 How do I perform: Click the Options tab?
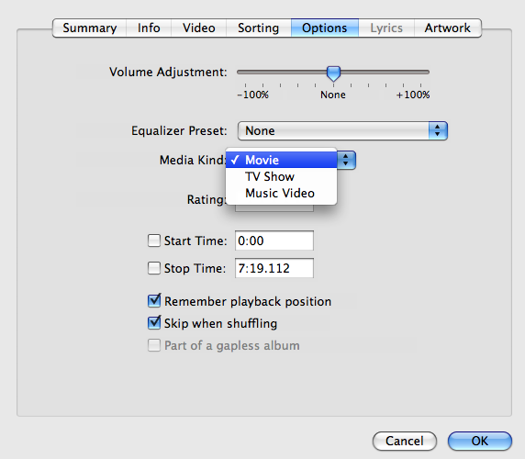tap(324, 28)
